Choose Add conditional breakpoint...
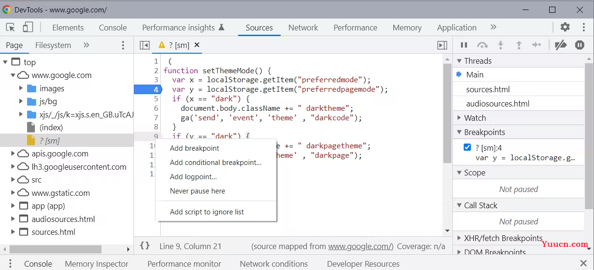This screenshot has width=594, height=270. tap(216, 163)
